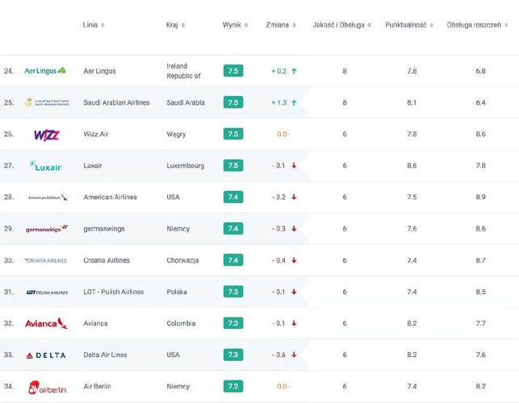The width and height of the screenshot is (519, 403).
Task: Click the Saudi Arabian Airlines logo
Action: pyautogui.click(x=47, y=102)
